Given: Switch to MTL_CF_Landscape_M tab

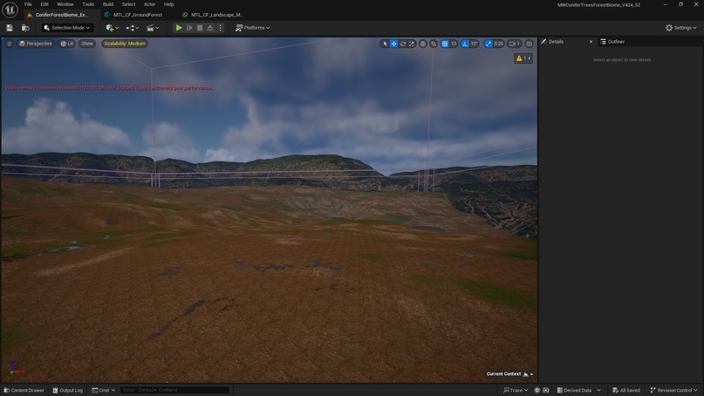Looking at the screenshot, I should click(x=215, y=15).
